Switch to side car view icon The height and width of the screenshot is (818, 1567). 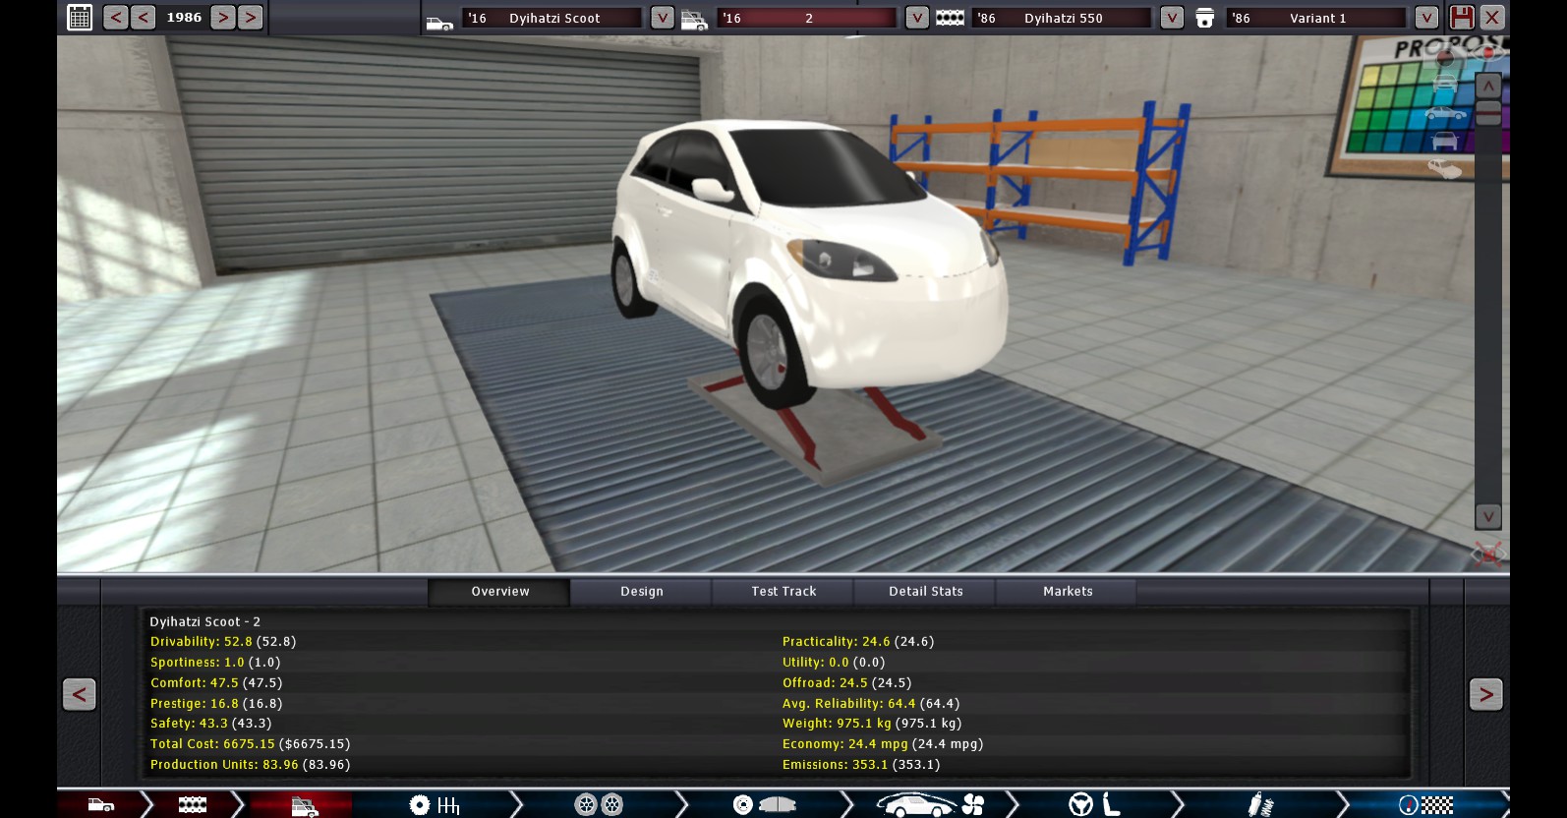pyautogui.click(x=1445, y=114)
